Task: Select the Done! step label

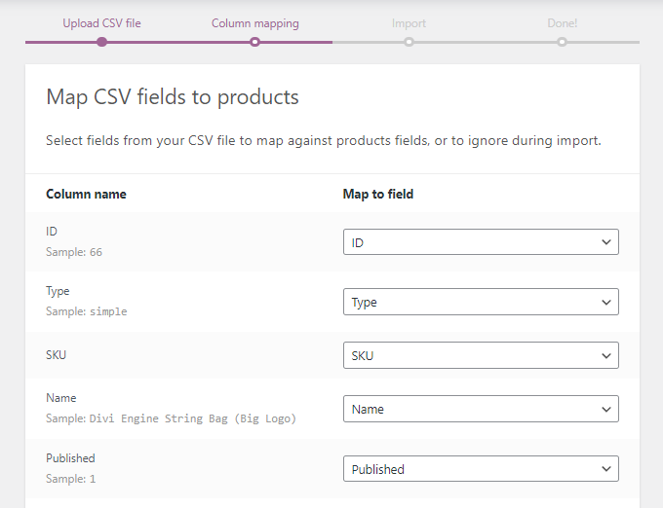Action: point(562,22)
